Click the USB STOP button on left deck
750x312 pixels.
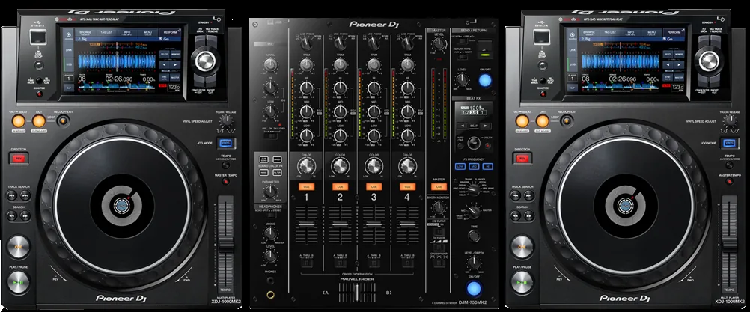point(38,65)
